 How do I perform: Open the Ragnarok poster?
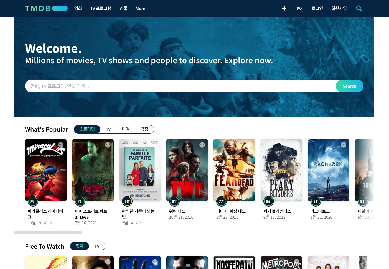click(329, 170)
